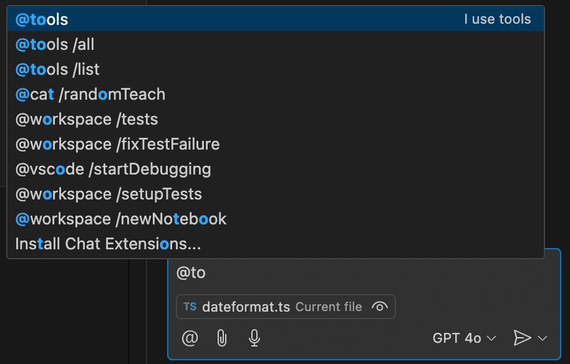Click the @ attach context icon

(190, 338)
